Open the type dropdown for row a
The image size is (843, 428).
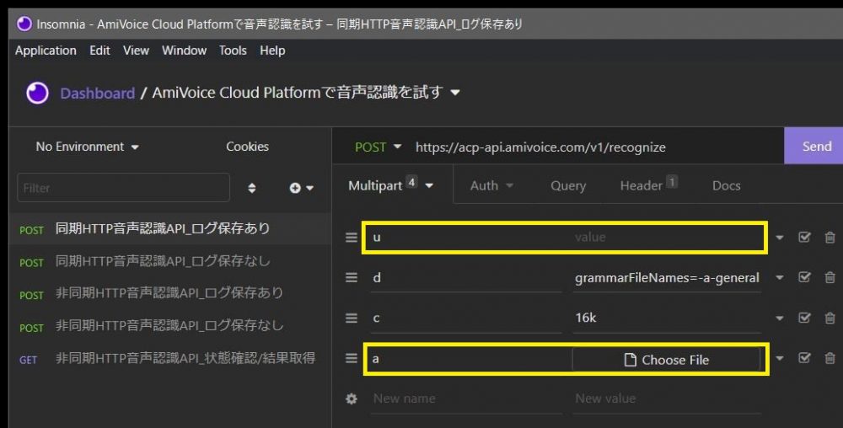779,358
